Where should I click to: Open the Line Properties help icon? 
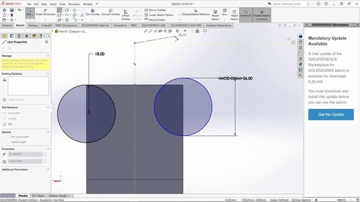46,42
